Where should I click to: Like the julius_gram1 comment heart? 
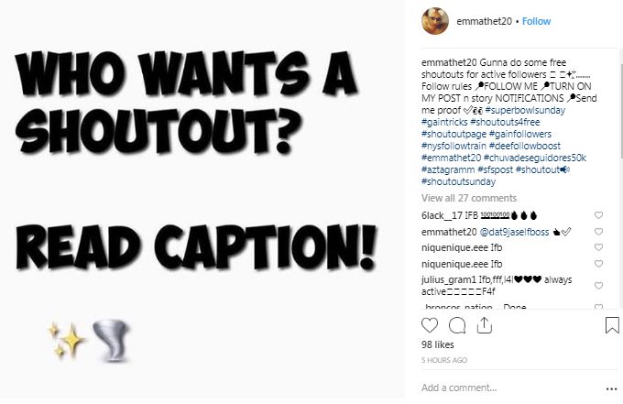pyautogui.click(x=598, y=286)
